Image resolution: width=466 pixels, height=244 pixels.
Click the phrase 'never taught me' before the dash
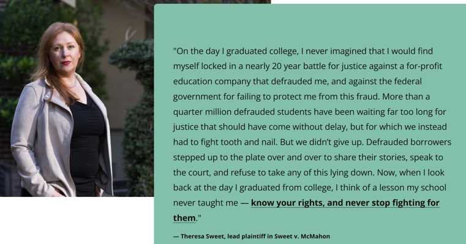(205, 203)
